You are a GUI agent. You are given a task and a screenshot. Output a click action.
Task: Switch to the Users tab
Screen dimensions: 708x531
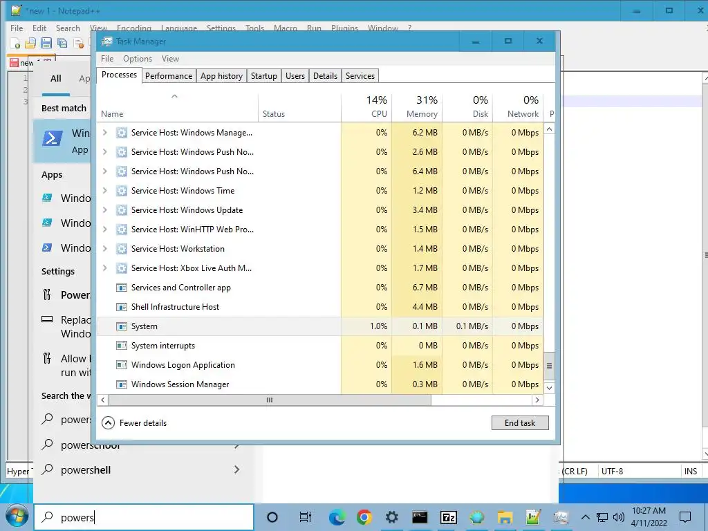(295, 76)
